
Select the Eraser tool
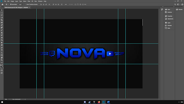tap(2, 37)
